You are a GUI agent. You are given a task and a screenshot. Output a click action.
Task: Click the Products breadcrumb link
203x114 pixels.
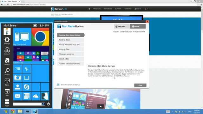pos(58,15)
